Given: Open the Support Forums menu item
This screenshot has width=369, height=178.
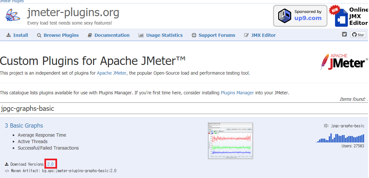Looking at the screenshot, I should 213,35.
